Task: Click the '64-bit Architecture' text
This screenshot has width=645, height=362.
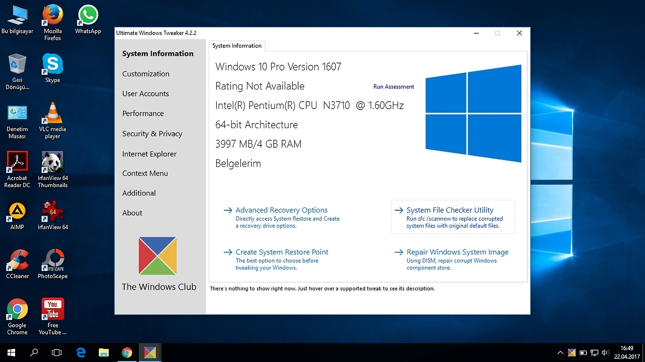Action: [x=256, y=125]
